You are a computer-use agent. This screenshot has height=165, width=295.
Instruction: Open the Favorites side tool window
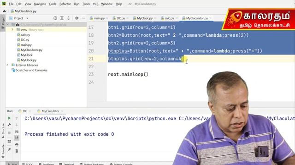3,151
